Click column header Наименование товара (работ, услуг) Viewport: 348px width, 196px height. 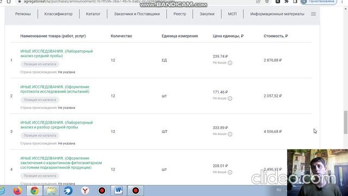pos(53,36)
